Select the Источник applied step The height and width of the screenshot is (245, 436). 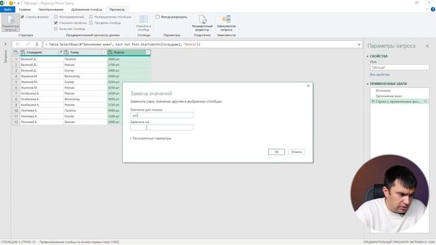[x=383, y=91]
